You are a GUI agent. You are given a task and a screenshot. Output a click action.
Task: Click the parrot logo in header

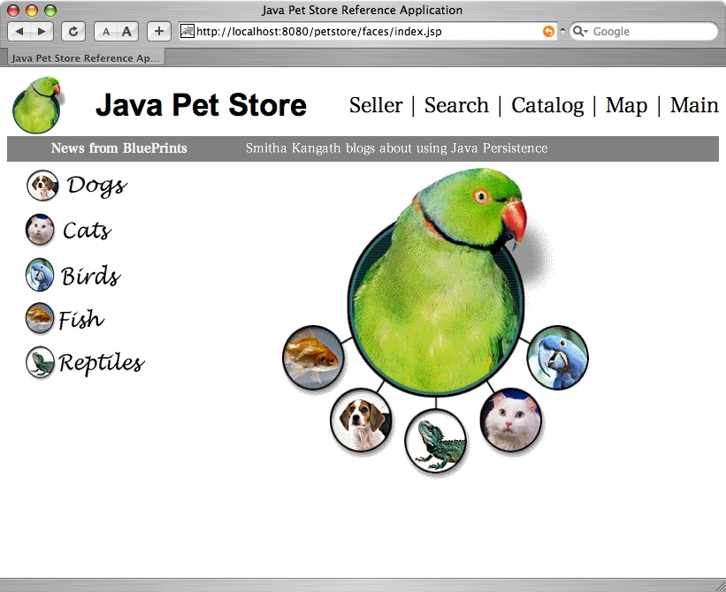pyautogui.click(x=37, y=105)
